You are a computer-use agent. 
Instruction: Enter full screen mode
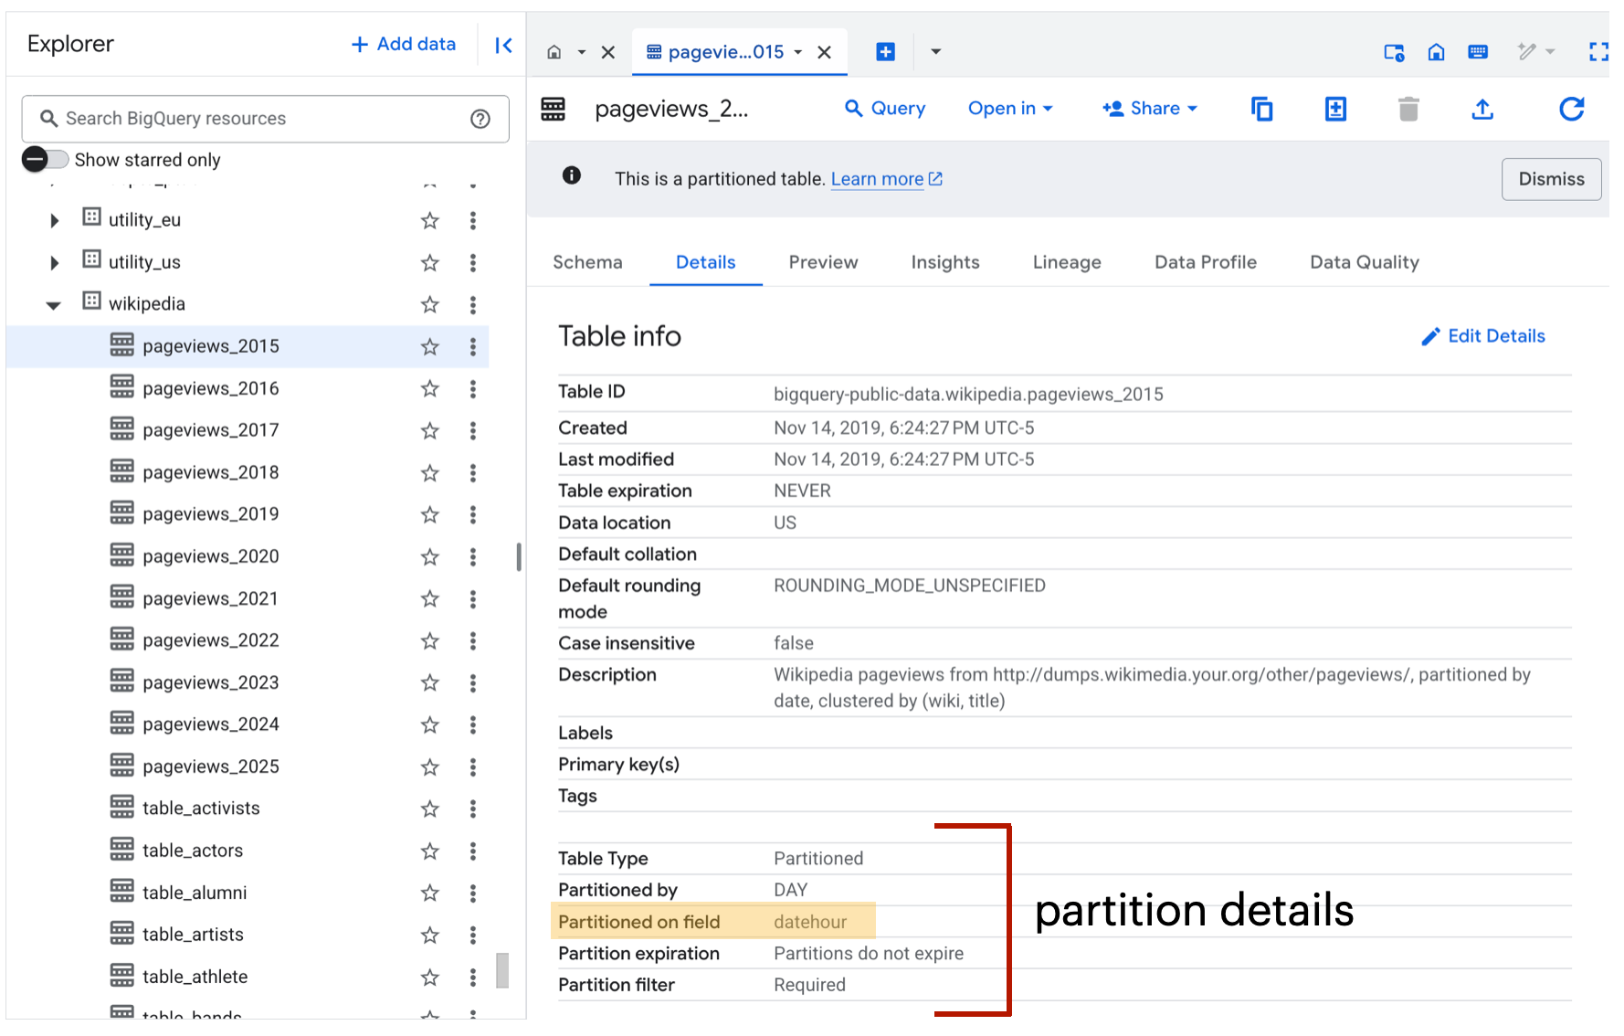point(1598,52)
